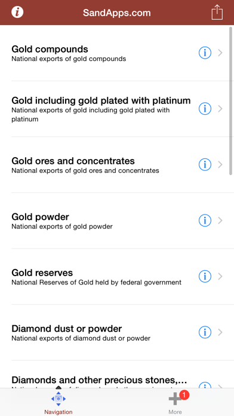
Task: Show info for Gold compounds
Action: (x=205, y=53)
